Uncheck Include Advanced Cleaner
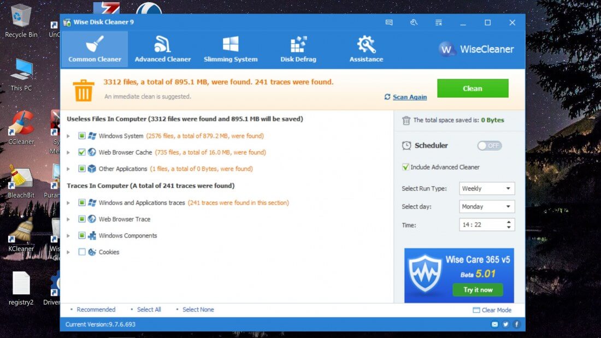Image resolution: width=601 pixels, height=338 pixels. (405, 167)
